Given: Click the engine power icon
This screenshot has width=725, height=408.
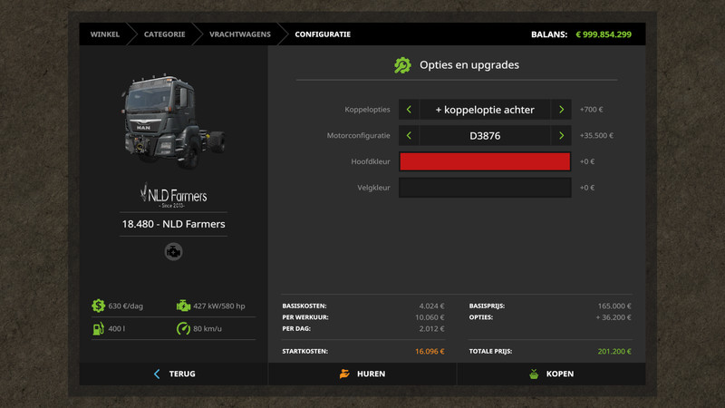Looking at the screenshot, I should click(184, 306).
